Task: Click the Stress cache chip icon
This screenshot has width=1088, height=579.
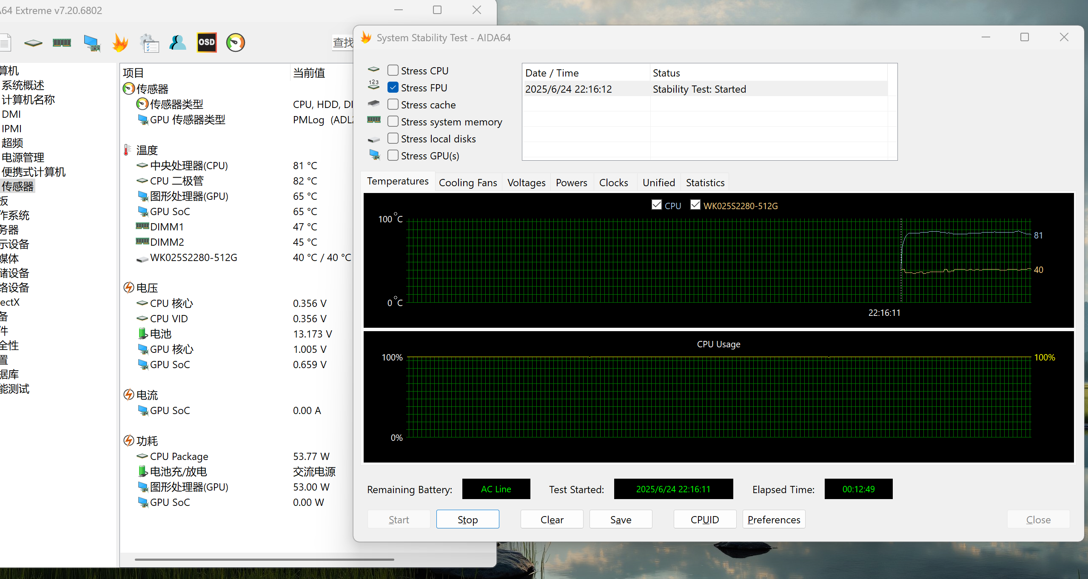Action: 373,103
